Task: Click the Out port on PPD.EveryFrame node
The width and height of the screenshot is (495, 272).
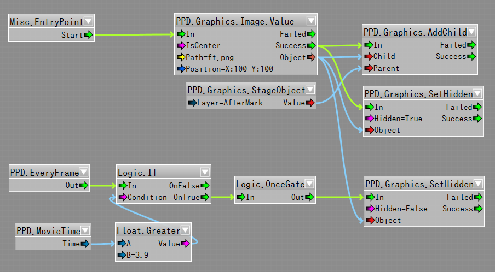Action: click(x=83, y=186)
